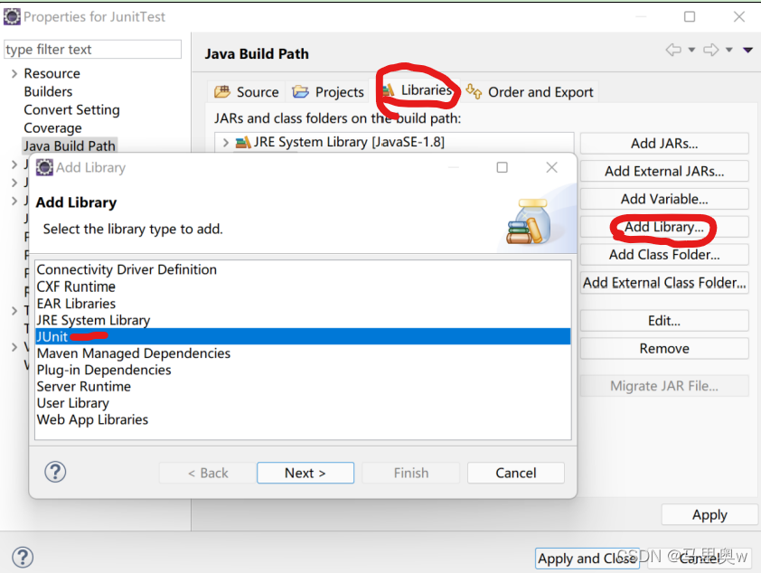Image resolution: width=761 pixels, height=573 pixels.
Task: Click the Add Library dialog title icon
Action: (44, 167)
